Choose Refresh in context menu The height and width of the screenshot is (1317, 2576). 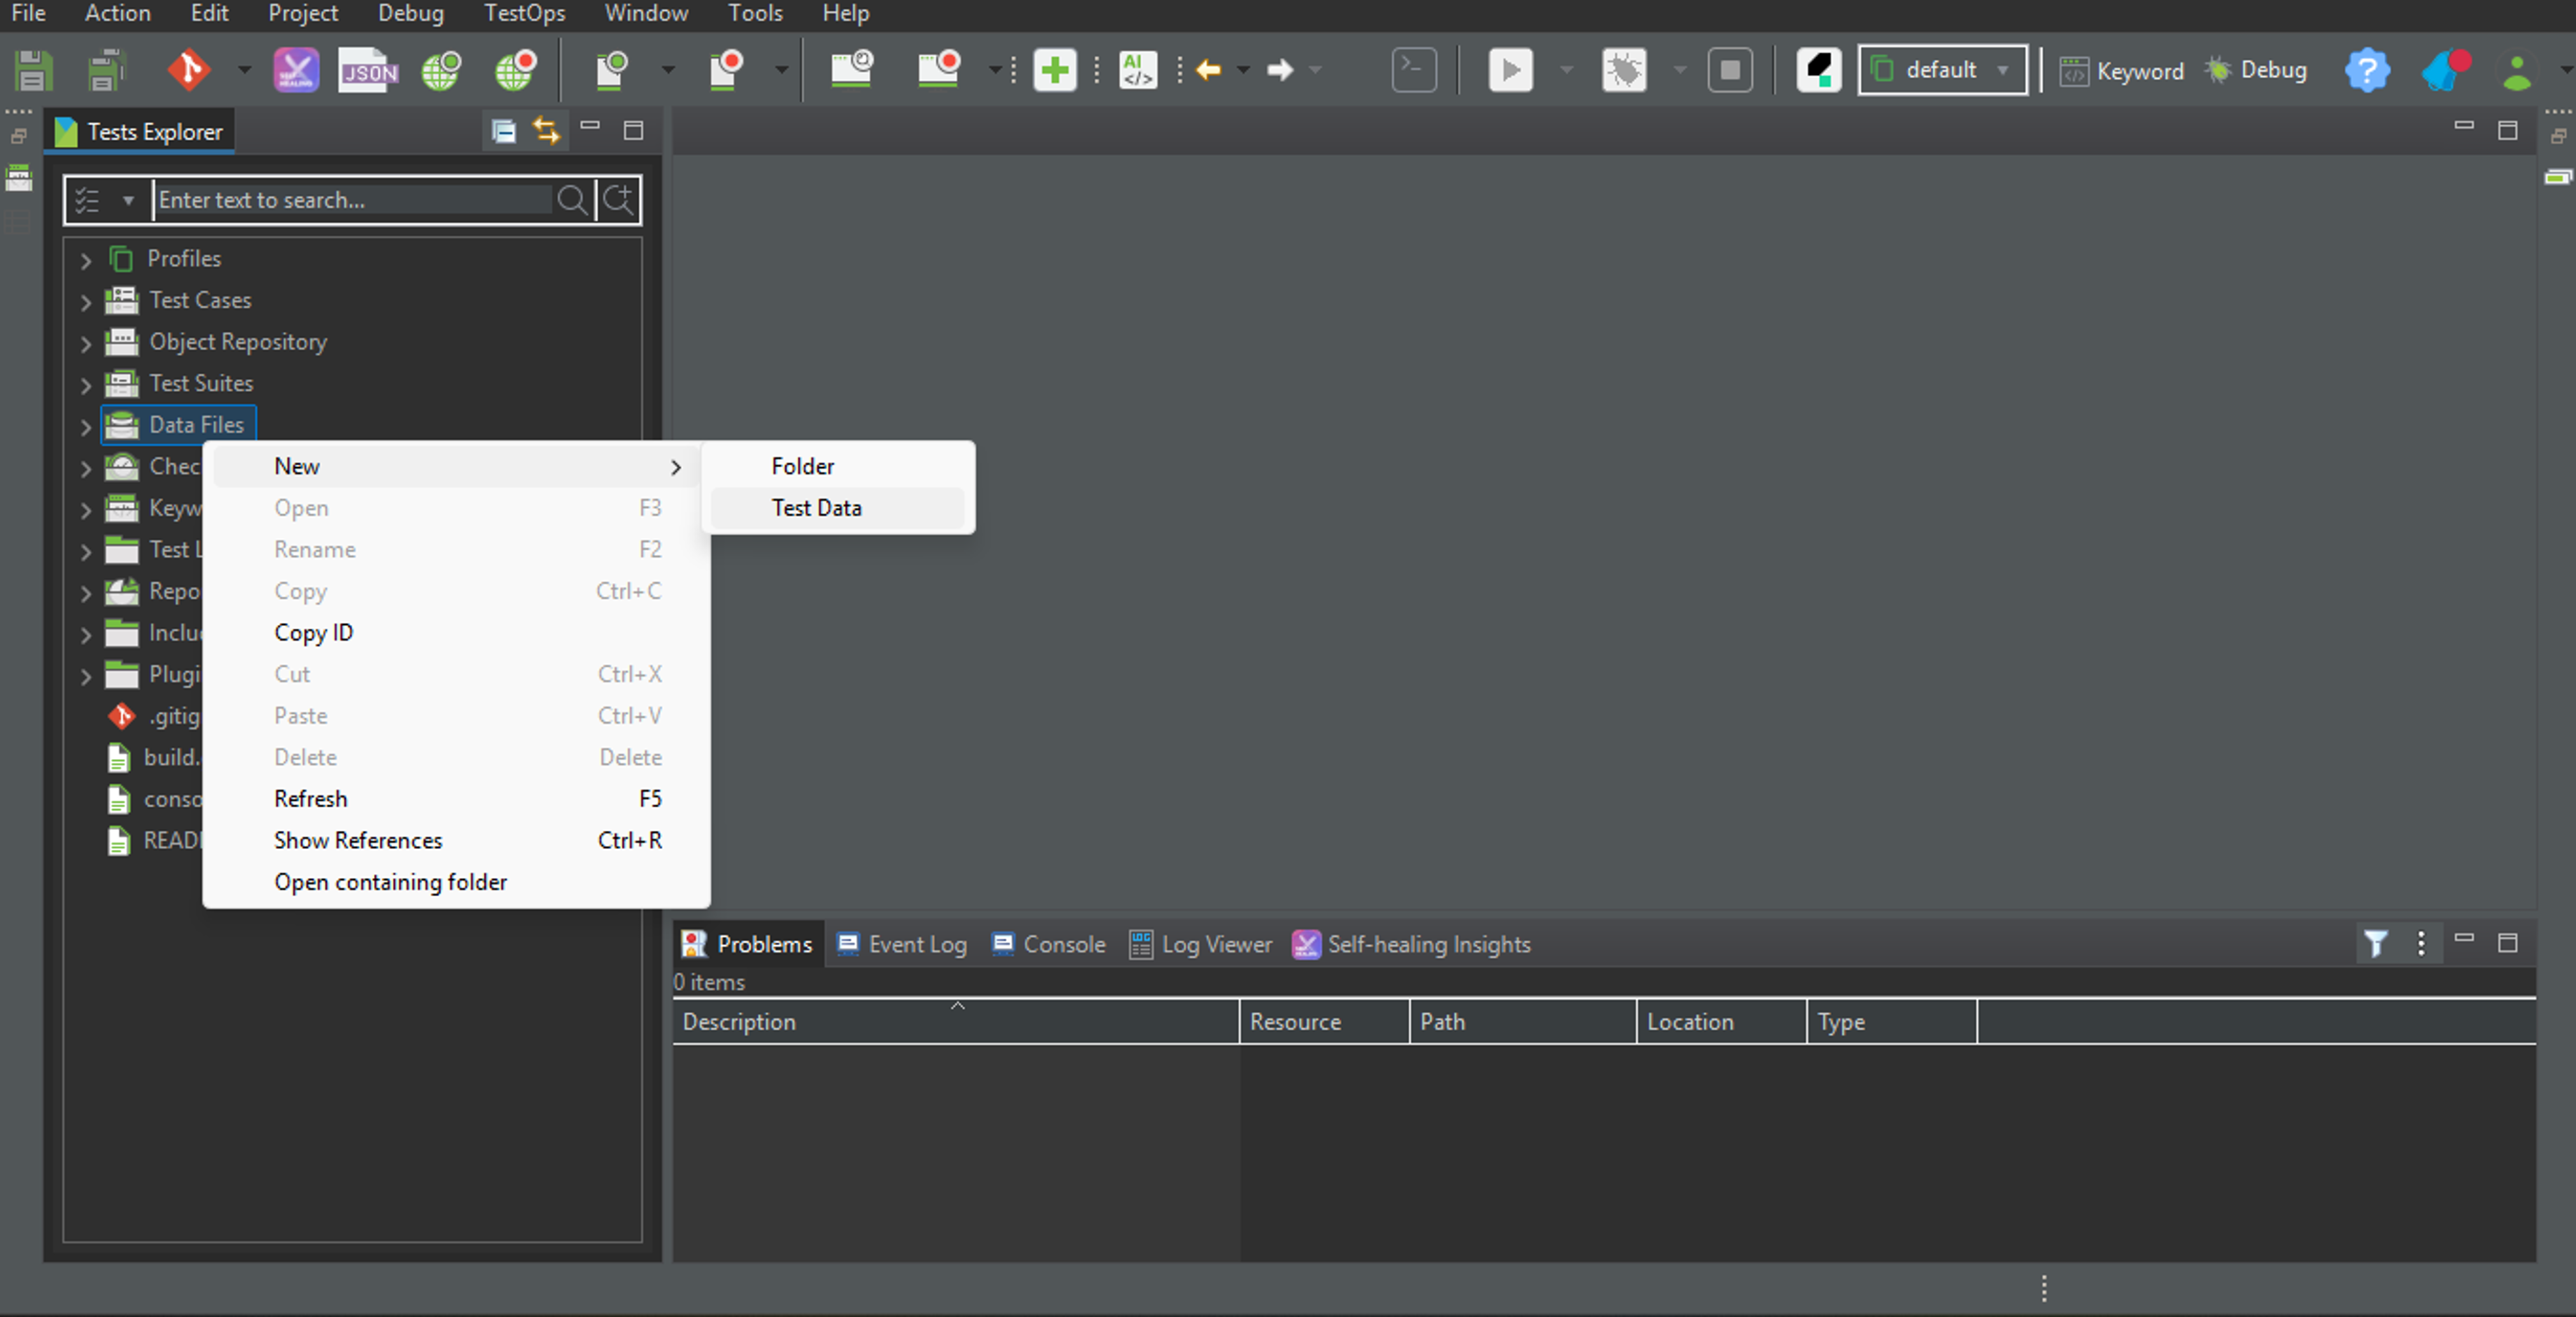coord(311,799)
